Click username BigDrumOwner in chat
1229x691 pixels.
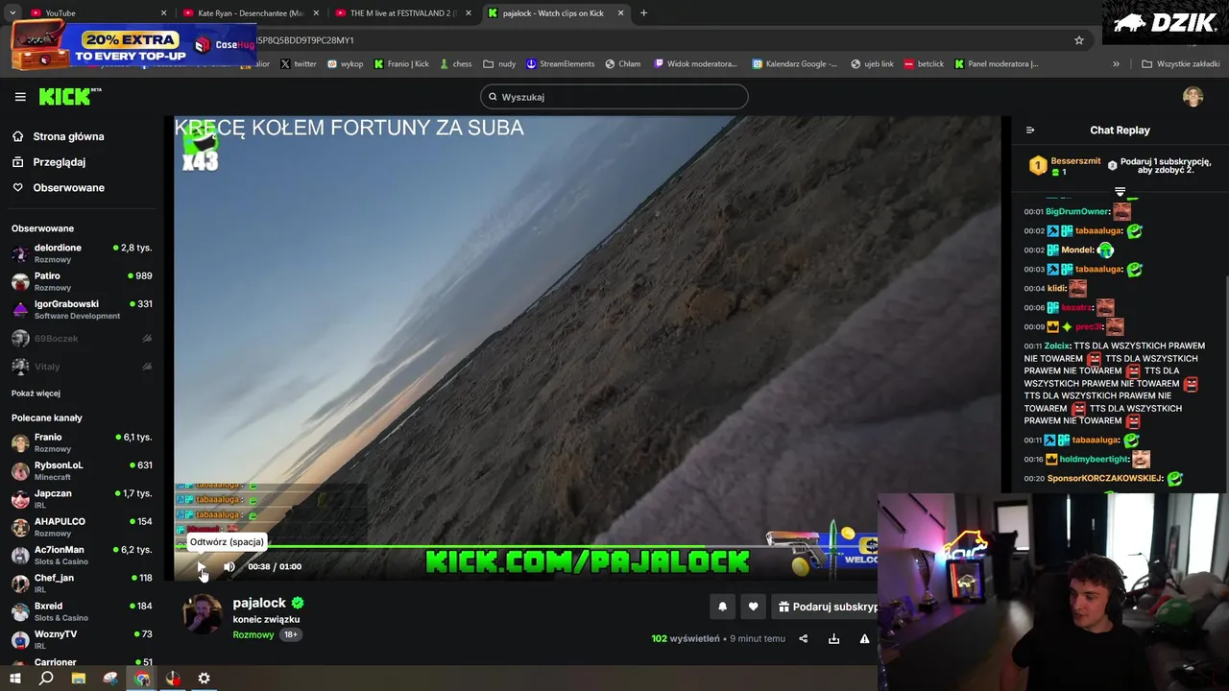(1077, 212)
